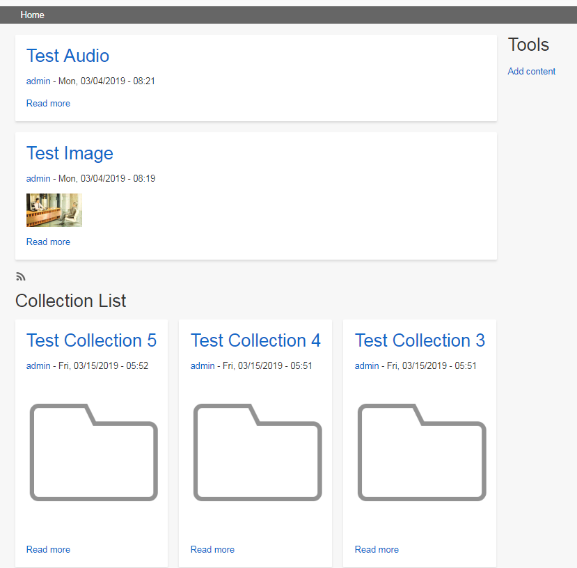
Task: Select the Test Collection 3 heading
Action: [x=420, y=340]
